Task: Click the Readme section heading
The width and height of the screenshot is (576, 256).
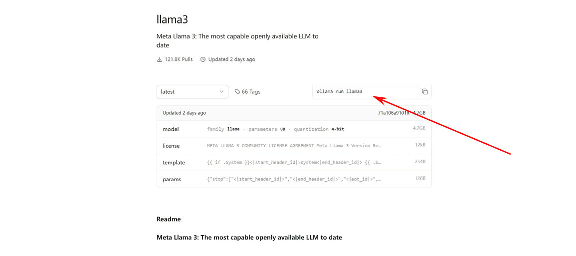Action: 169,219
